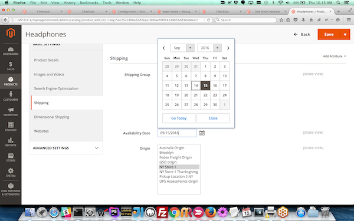Screen dimensions: 354x221
Task: Go to previous month in calendar
Action: click(x=164, y=48)
